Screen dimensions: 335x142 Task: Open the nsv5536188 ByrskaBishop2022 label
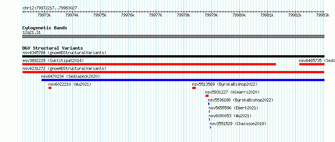click(x=241, y=100)
